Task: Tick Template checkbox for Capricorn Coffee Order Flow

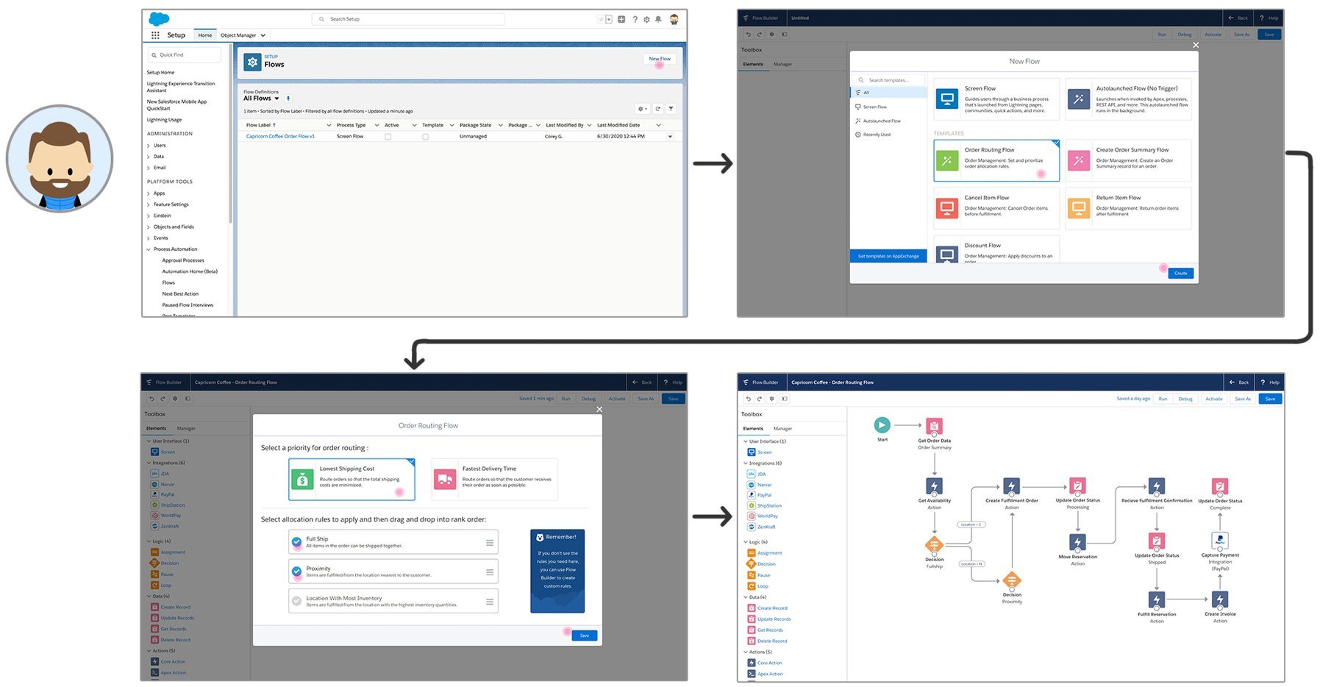Action: 425,137
